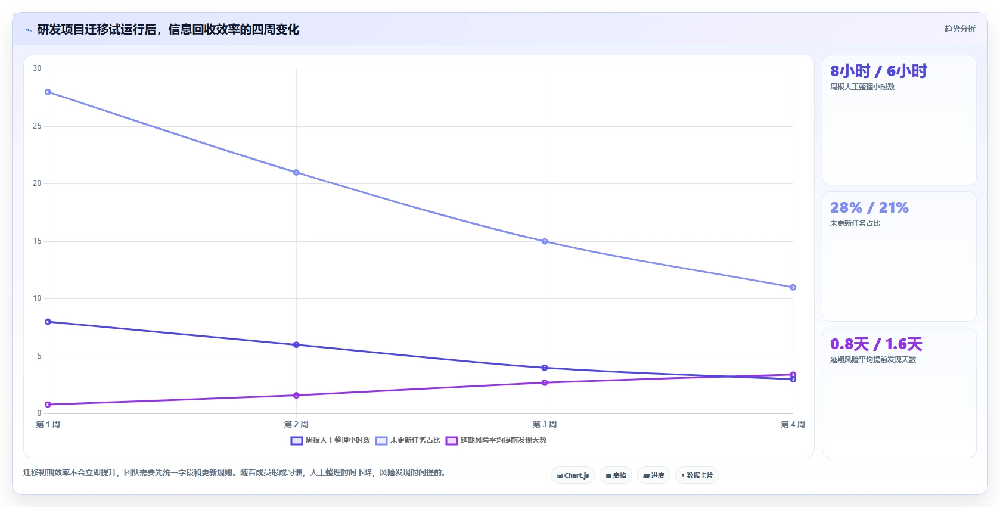Select the 未更新任务占比 data point at 第 3 周
The width and height of the screenshot is (1000, 507).
click(545, 241)
